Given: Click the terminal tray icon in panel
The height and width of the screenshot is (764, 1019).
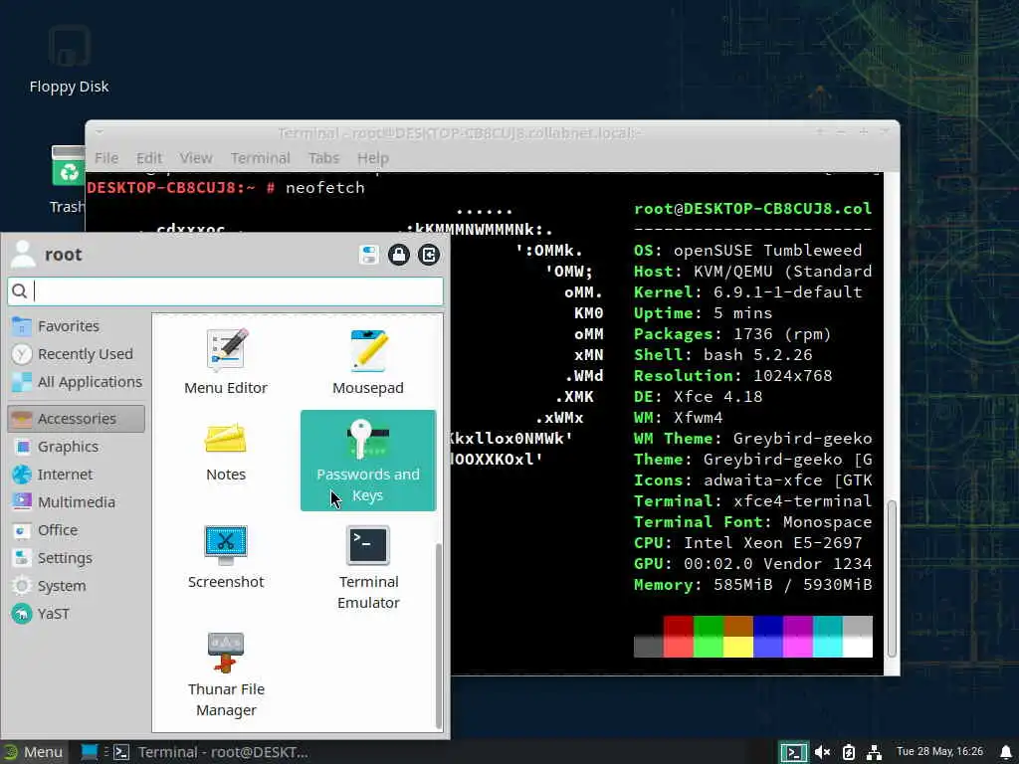Looking at the screenshot, I should (x=793, y=752).
